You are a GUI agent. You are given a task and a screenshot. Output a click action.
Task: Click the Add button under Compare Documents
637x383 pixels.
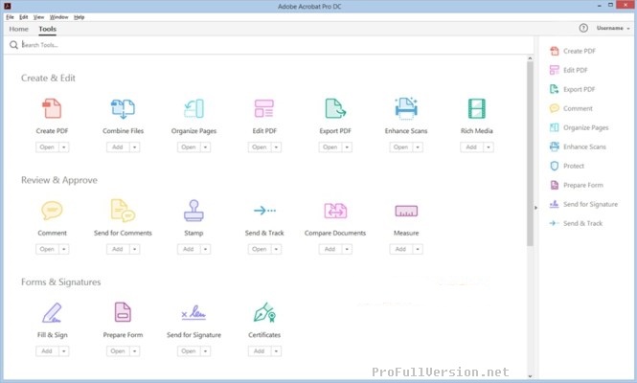click(330, 249)
